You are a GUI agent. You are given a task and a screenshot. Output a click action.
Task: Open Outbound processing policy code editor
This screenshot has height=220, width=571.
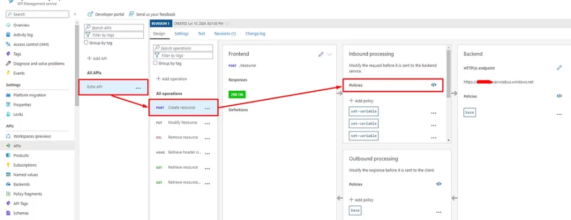click(x=438, y=184)
